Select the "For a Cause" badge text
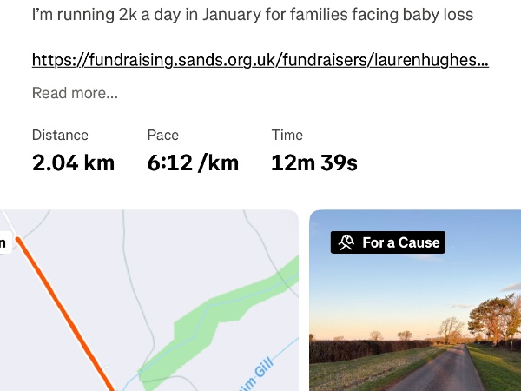The width and height of the screenshot is (521, 391). pos(401,242)
